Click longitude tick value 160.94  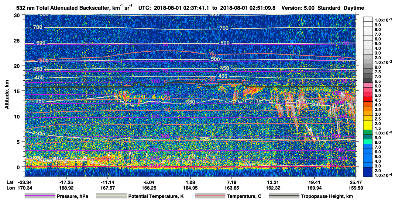[x=314, y=188]
